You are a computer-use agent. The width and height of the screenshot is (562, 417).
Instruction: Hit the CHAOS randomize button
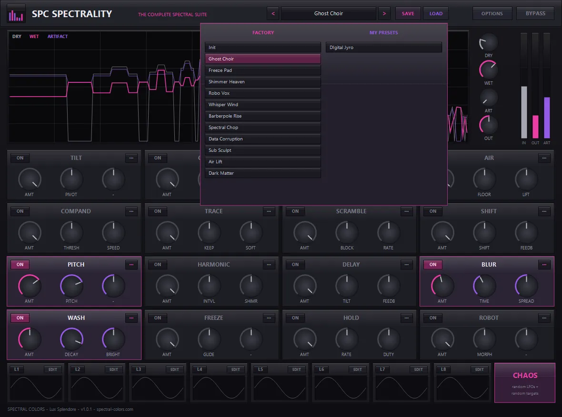[x=525, y=383]
